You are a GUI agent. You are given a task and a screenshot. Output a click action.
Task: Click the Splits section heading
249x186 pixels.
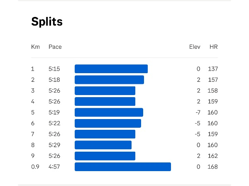click(47, 21)
